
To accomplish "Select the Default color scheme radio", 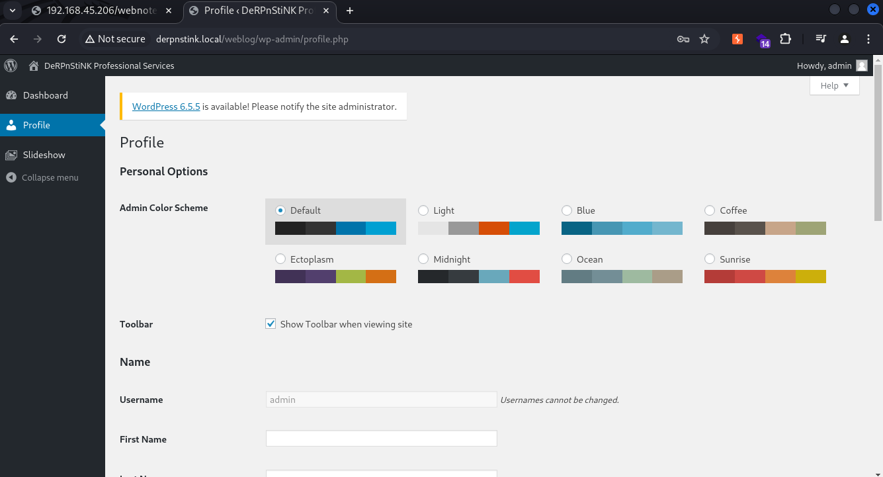I will pyautogui.click(x=280, y=210).
